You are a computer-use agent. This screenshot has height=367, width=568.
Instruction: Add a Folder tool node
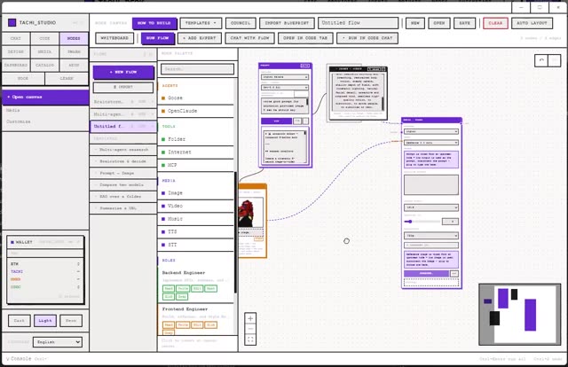point(196,139)
